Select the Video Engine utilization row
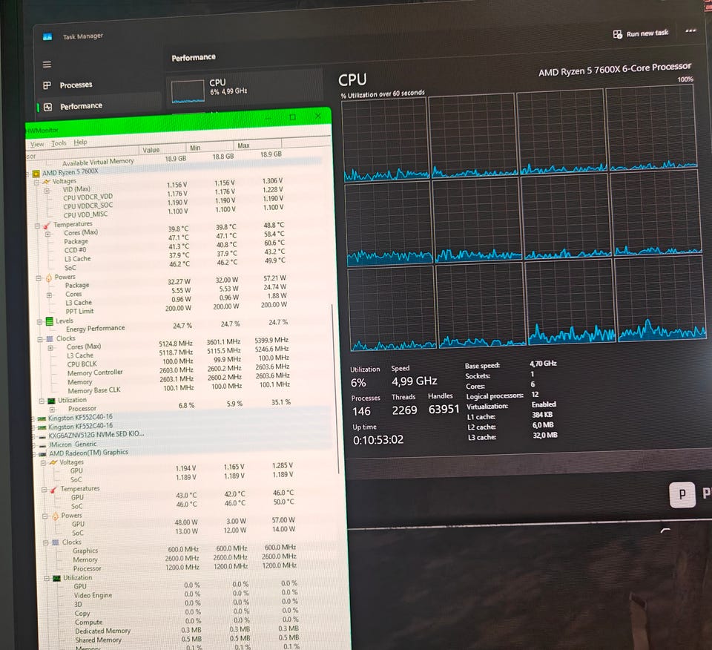Viewport: 712px width, 650px height. coord(186,594)
